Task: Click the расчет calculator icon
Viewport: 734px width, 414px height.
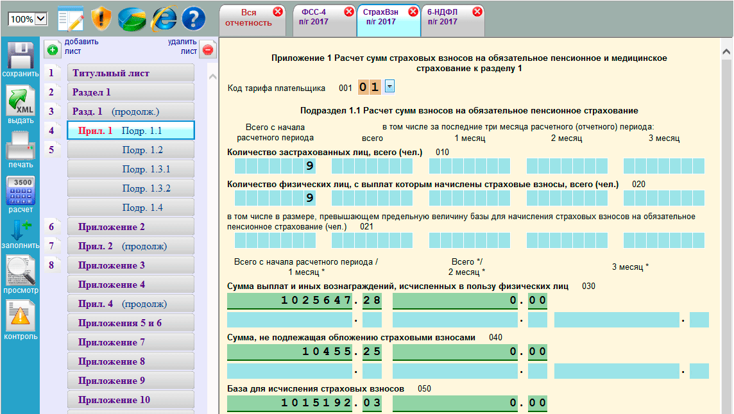Action: tap(20, 190)
